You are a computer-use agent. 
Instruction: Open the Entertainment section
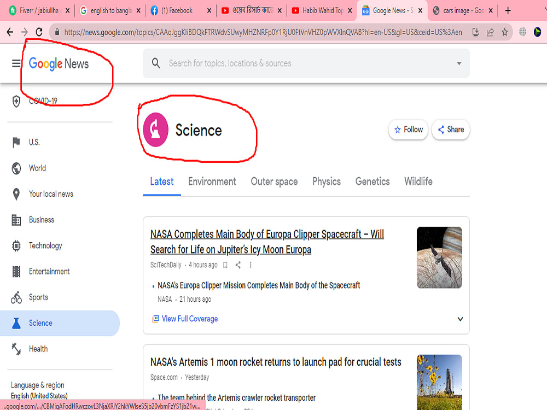[x=49, y=271]
